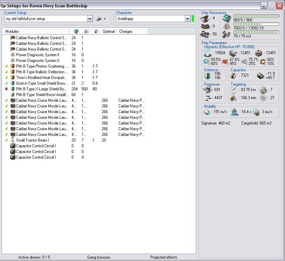Image resolution: width=285 pixels, height=261 pixels.
Task: Click the volley damage icon 4437
Action: (208, 98)
